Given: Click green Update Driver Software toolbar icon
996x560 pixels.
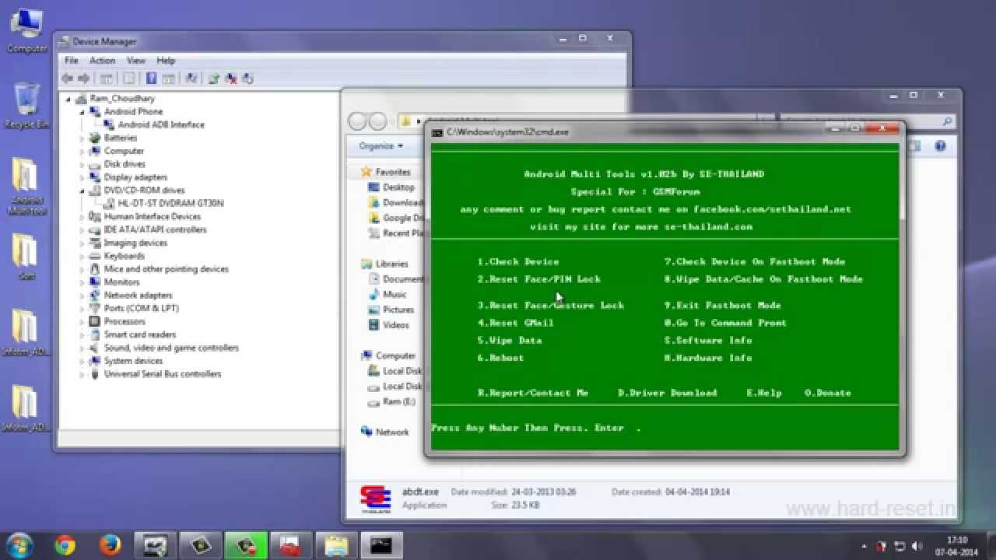Looking at the screenshot, I should click(213, 79).
